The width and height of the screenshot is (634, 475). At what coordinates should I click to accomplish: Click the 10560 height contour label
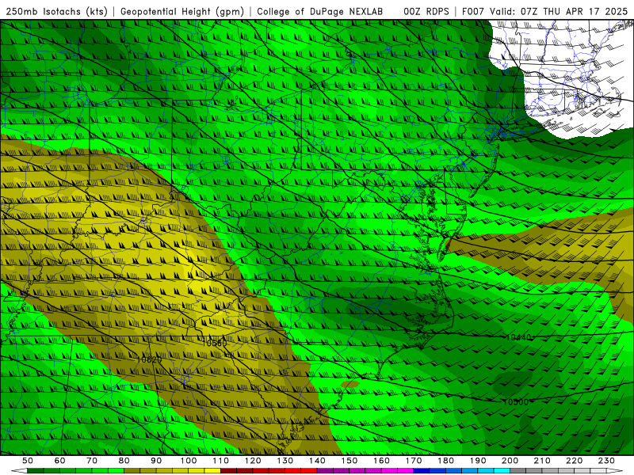point(214,344)
